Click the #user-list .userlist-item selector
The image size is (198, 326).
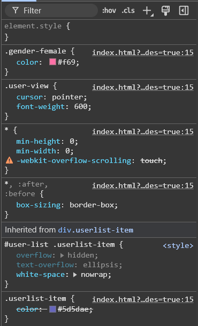[59, 245]
